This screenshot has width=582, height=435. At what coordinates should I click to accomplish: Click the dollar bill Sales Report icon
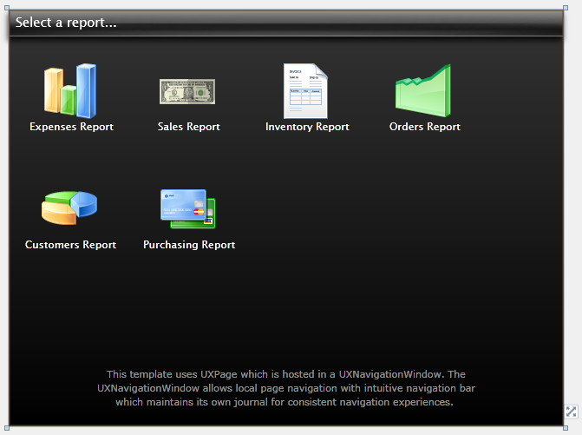click(x=187, y=90)
